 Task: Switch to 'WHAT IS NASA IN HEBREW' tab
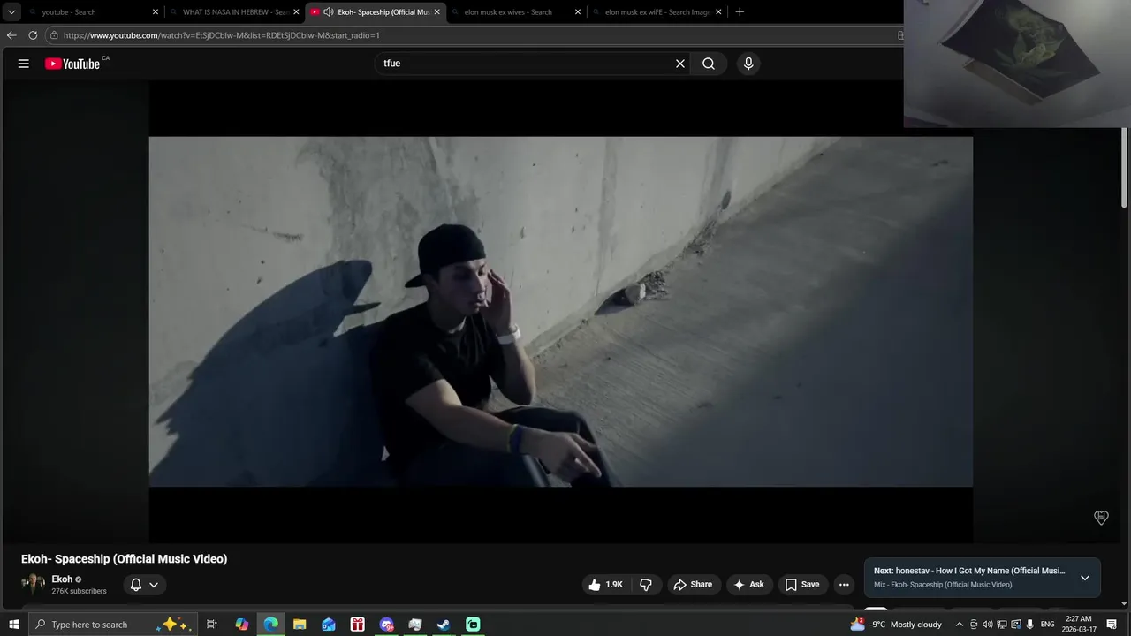pos(235,12)
